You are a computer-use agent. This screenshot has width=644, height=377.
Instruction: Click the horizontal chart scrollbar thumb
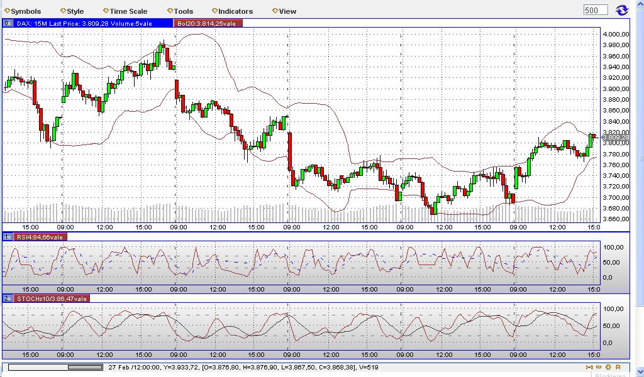tap(85, 368)
